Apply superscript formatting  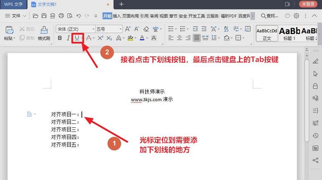100,38
